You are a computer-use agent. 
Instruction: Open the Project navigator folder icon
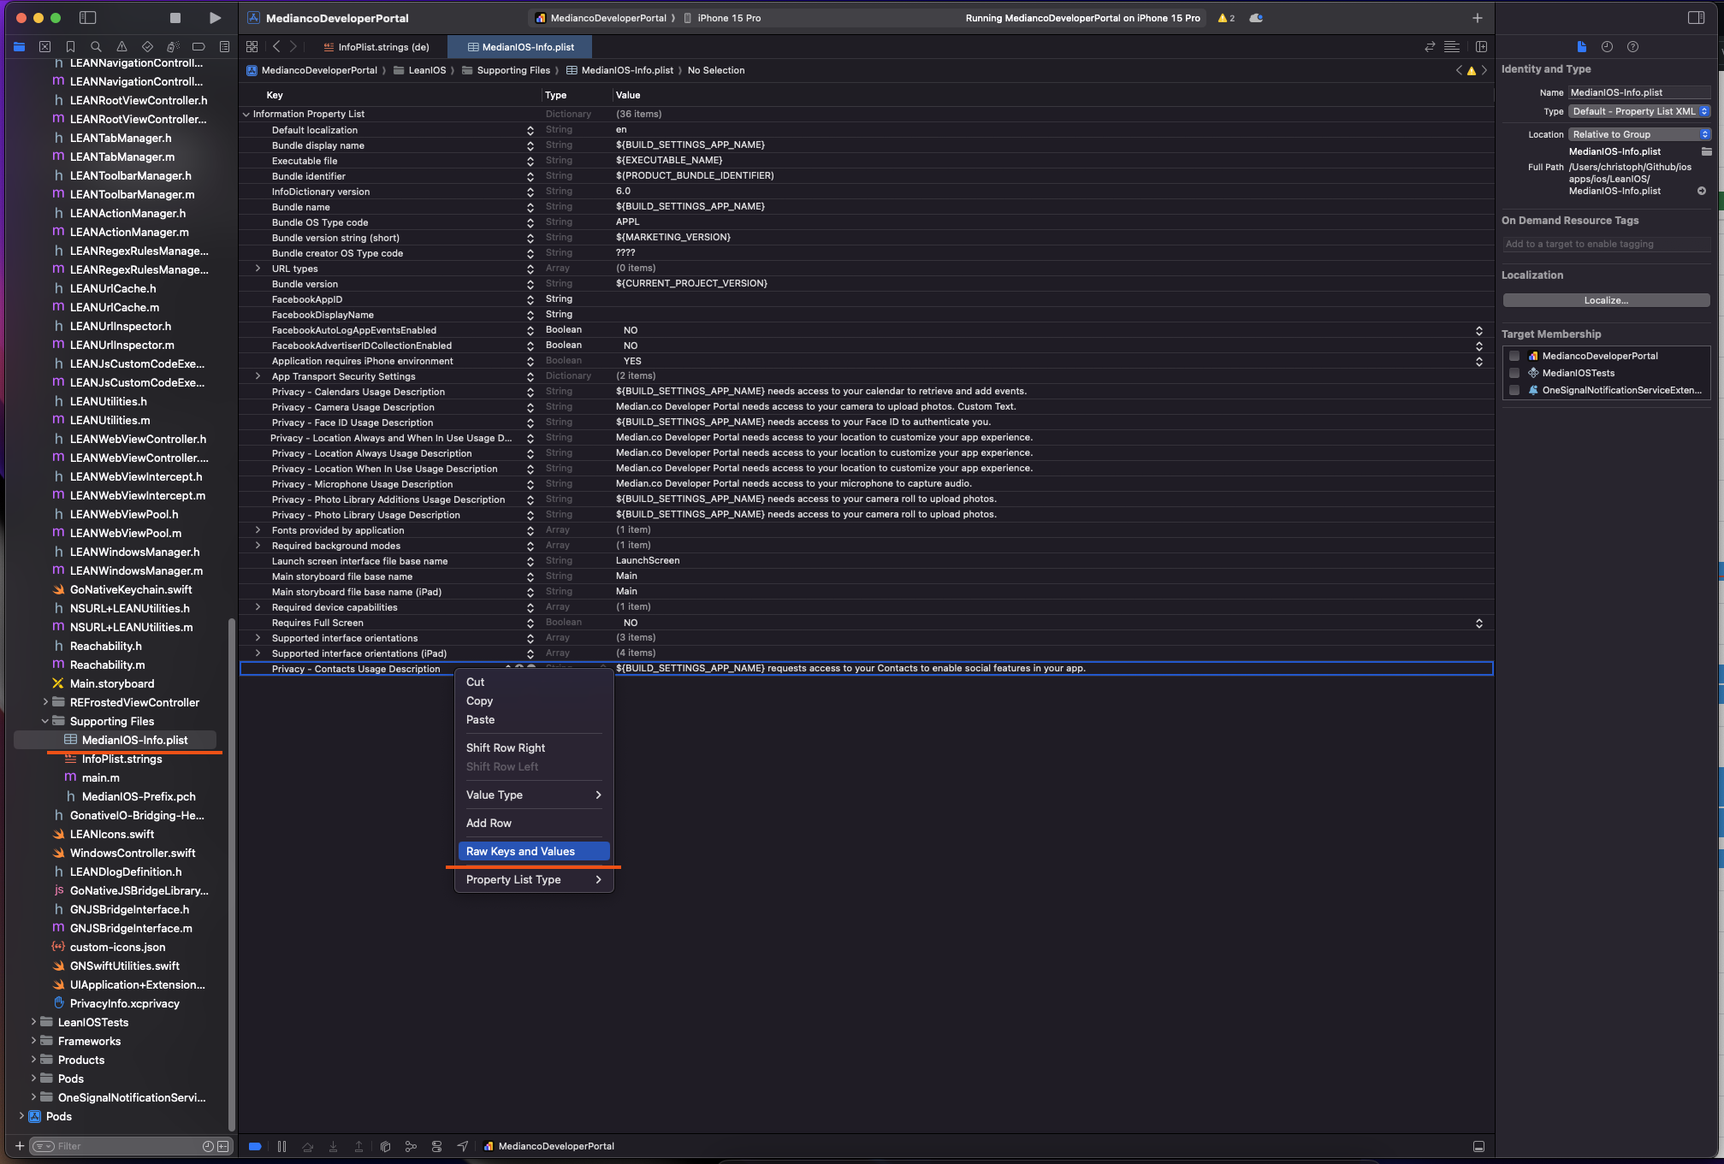[x=20, y=47]
